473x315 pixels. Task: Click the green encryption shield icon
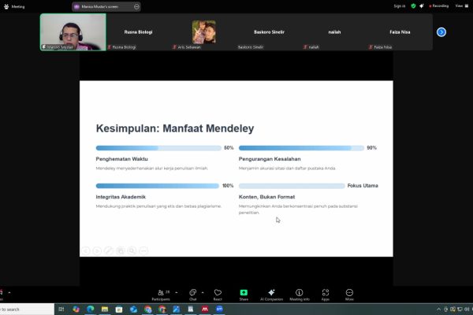(x=413, y=6)
